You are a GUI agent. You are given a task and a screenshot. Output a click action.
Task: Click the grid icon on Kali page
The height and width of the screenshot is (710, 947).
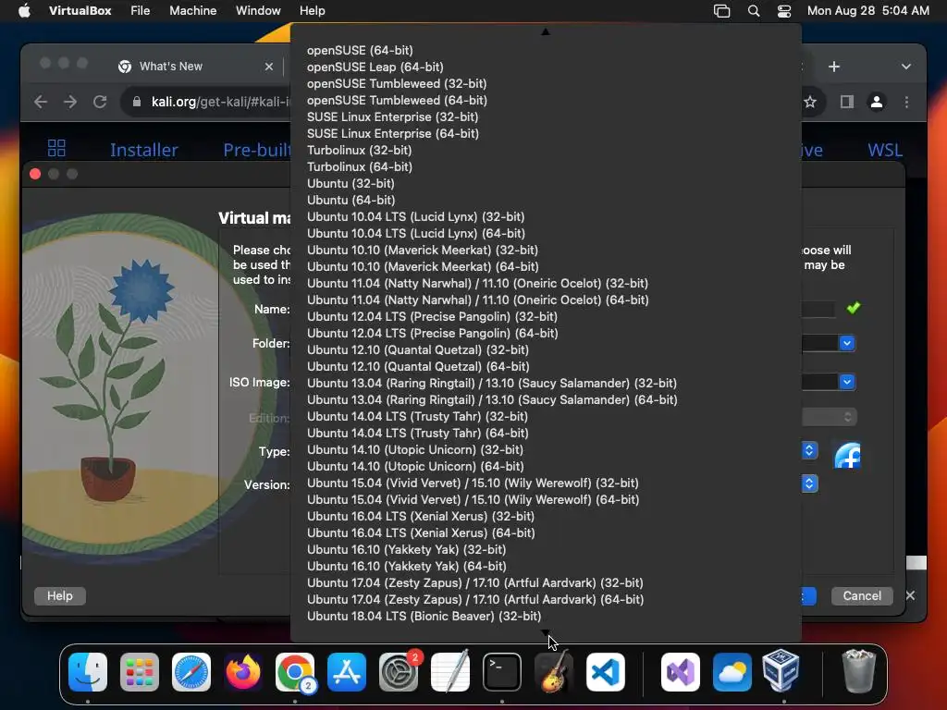[56, 149]
